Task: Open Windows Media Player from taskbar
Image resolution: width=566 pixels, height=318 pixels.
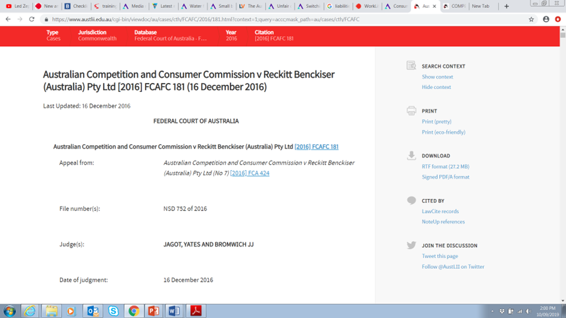Action: (71, 311)
